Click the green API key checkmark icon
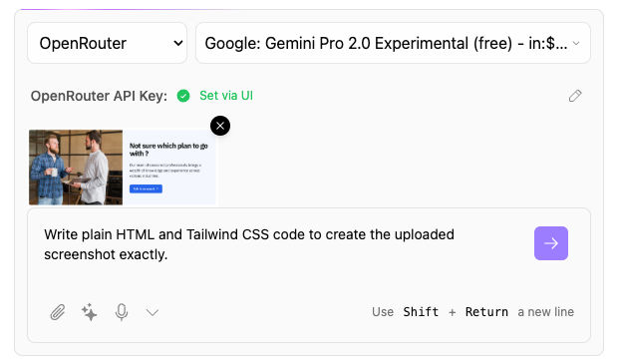 183,96
